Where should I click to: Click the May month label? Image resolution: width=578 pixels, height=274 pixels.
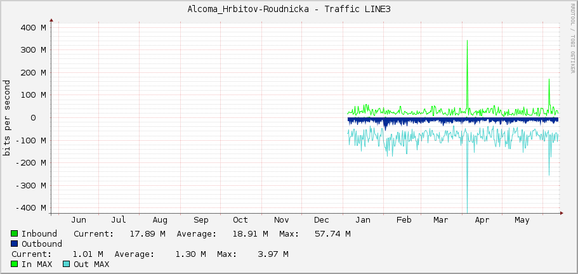pos(522,220)
